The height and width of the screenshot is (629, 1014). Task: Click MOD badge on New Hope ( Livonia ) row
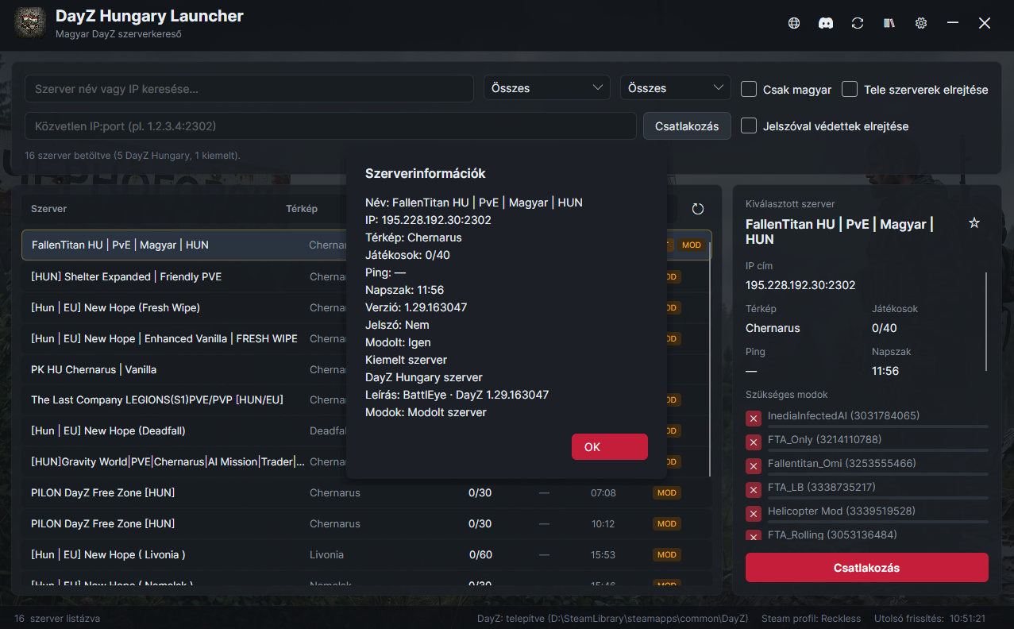pyautogui.click(x=667, y=555)
